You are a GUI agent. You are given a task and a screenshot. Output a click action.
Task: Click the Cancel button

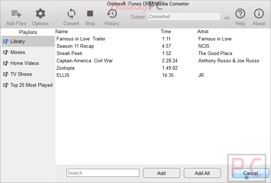251,173
